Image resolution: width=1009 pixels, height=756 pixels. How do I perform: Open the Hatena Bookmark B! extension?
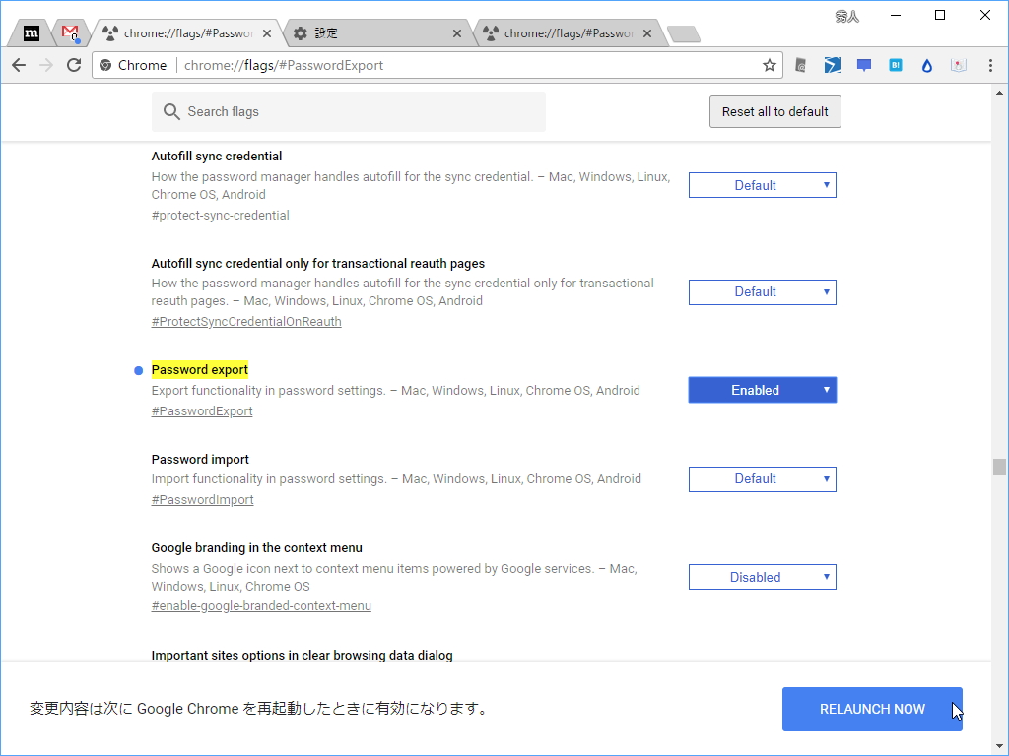point(896,65)
